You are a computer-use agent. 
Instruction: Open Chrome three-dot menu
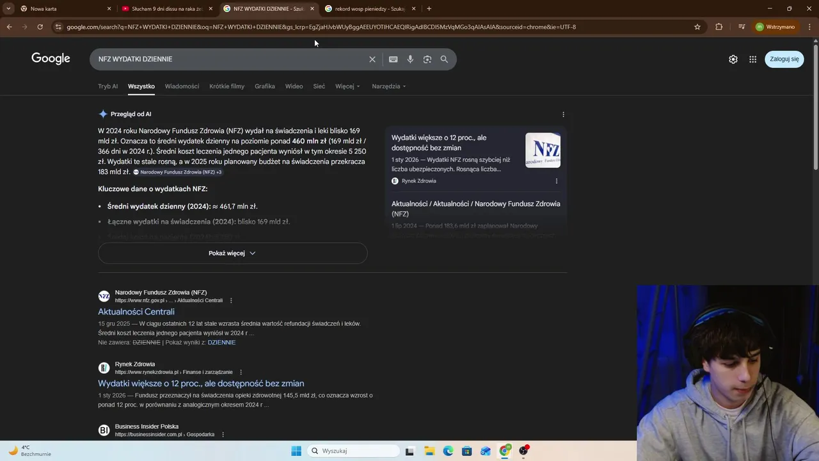(x=810, y=27)
